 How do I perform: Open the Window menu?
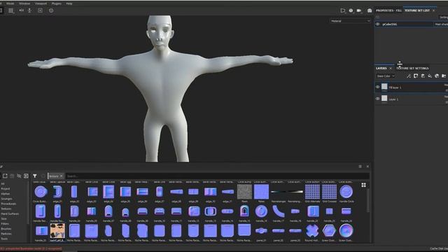(x=24, y=3)
